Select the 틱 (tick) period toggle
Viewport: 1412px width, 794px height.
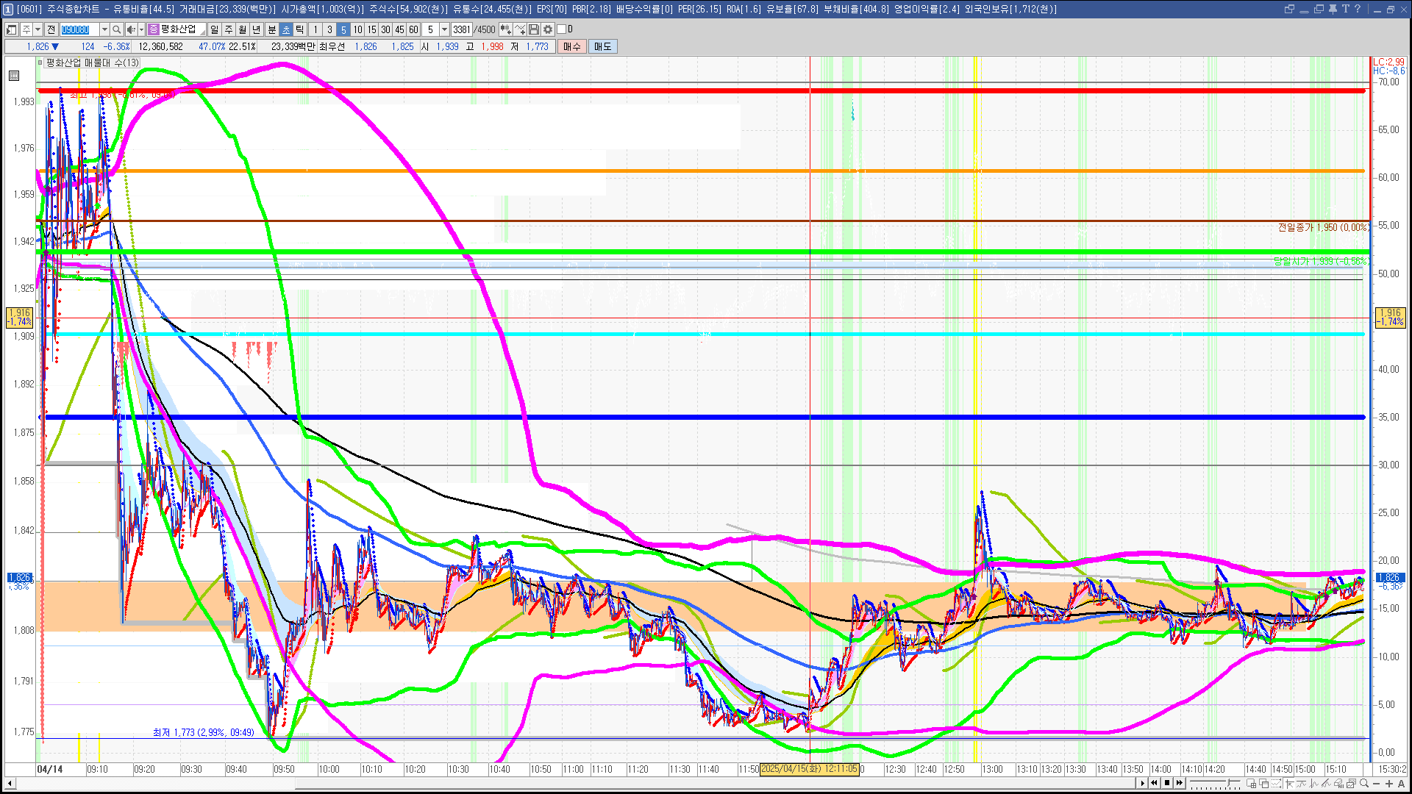pos(299,29)
